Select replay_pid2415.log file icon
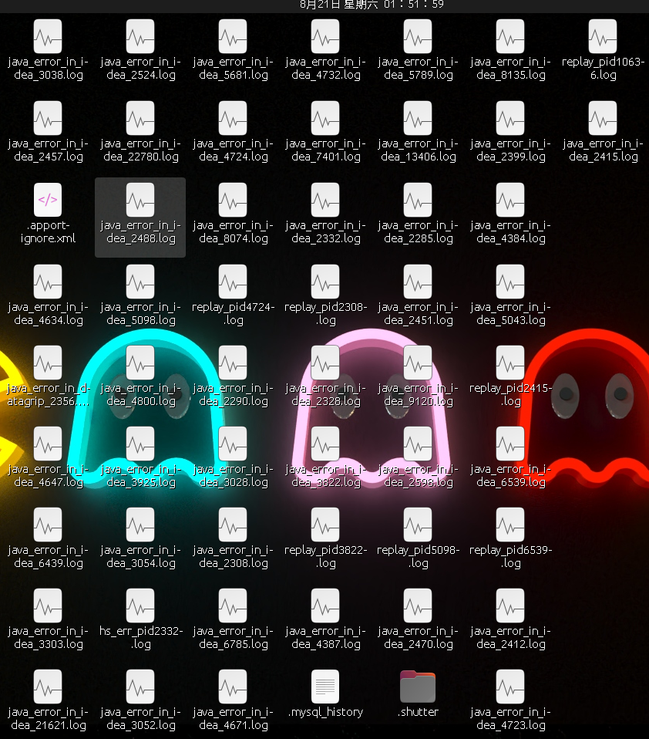The width and height of the screenshot is (649, 739). coord(510,363)
